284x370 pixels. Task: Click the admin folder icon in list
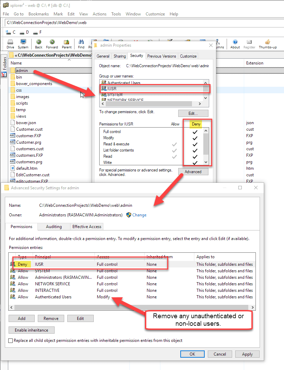(x=13, y=71)
